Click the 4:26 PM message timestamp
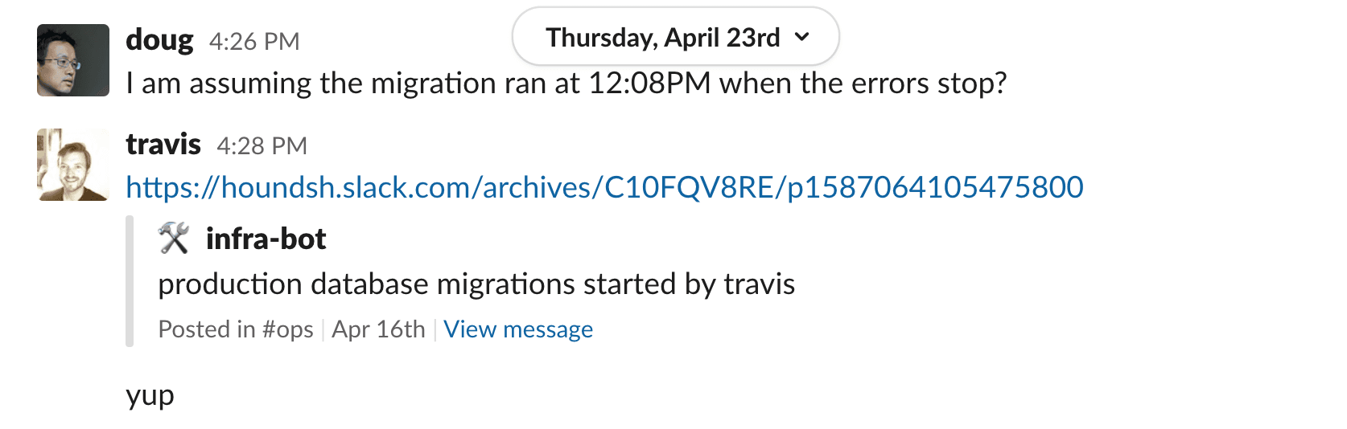1347x429 pixels. click(x=254, y=42)
